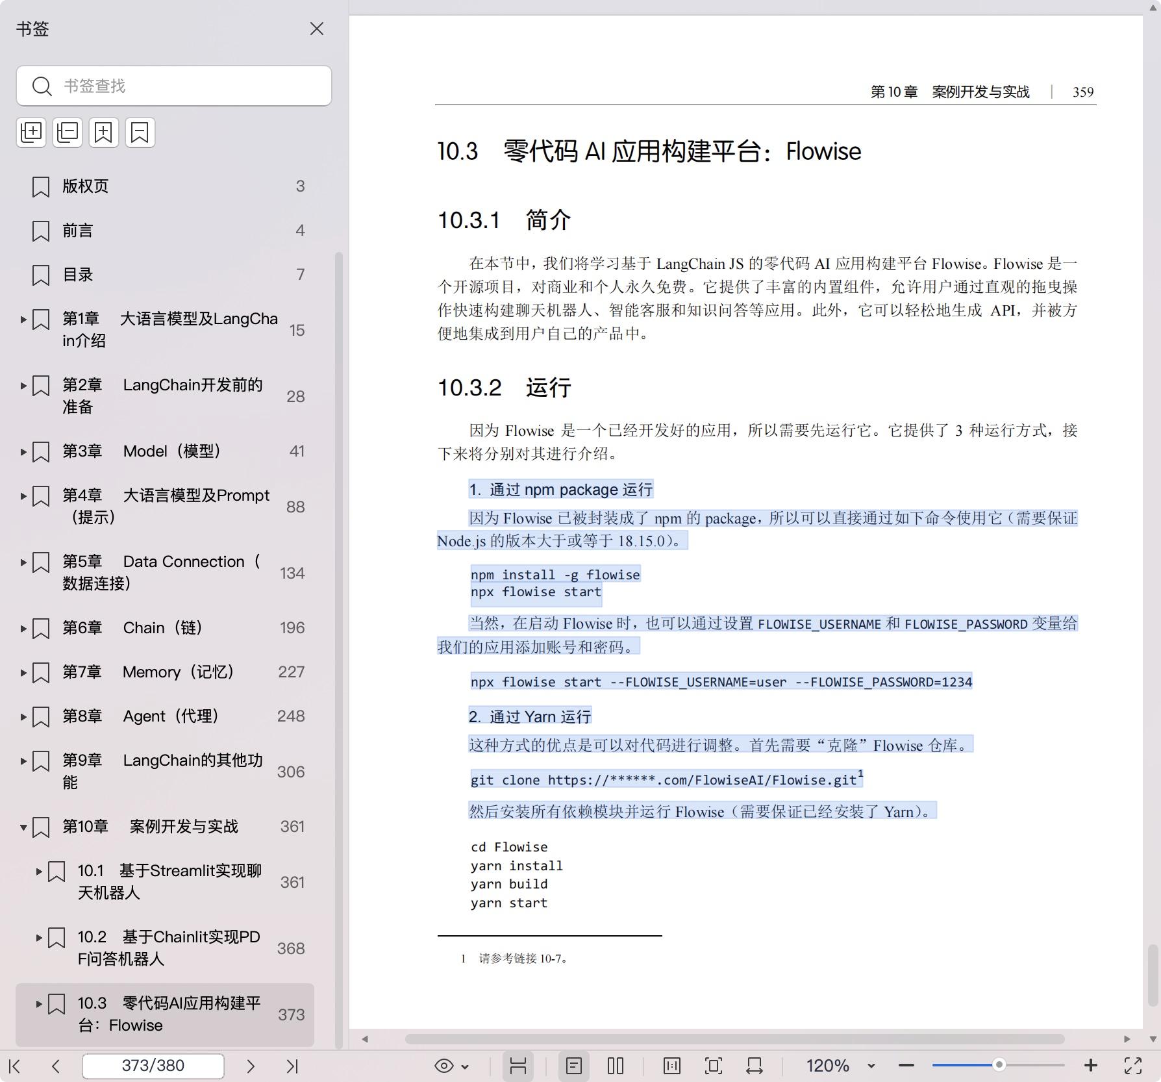The height and width of the screenshot is (1082, 1161).
Task: Zoom out with minus button
Action: tap(906, 1066)
